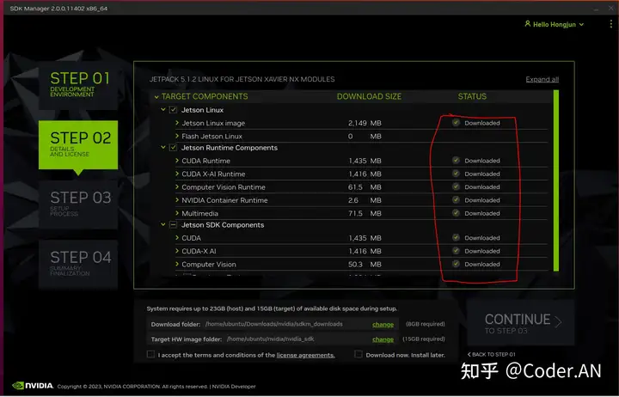Expand the CUDA X-AI Runtime row
The width and height of the screenshot is (619, 397).
pyautogui.click(x=177, y=174)
